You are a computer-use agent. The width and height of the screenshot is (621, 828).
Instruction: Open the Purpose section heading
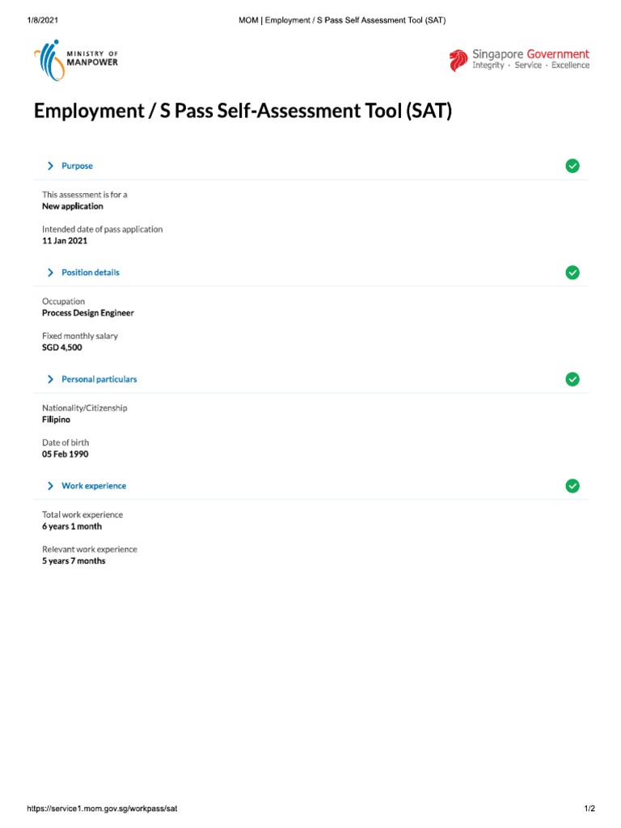pos(77,166)
